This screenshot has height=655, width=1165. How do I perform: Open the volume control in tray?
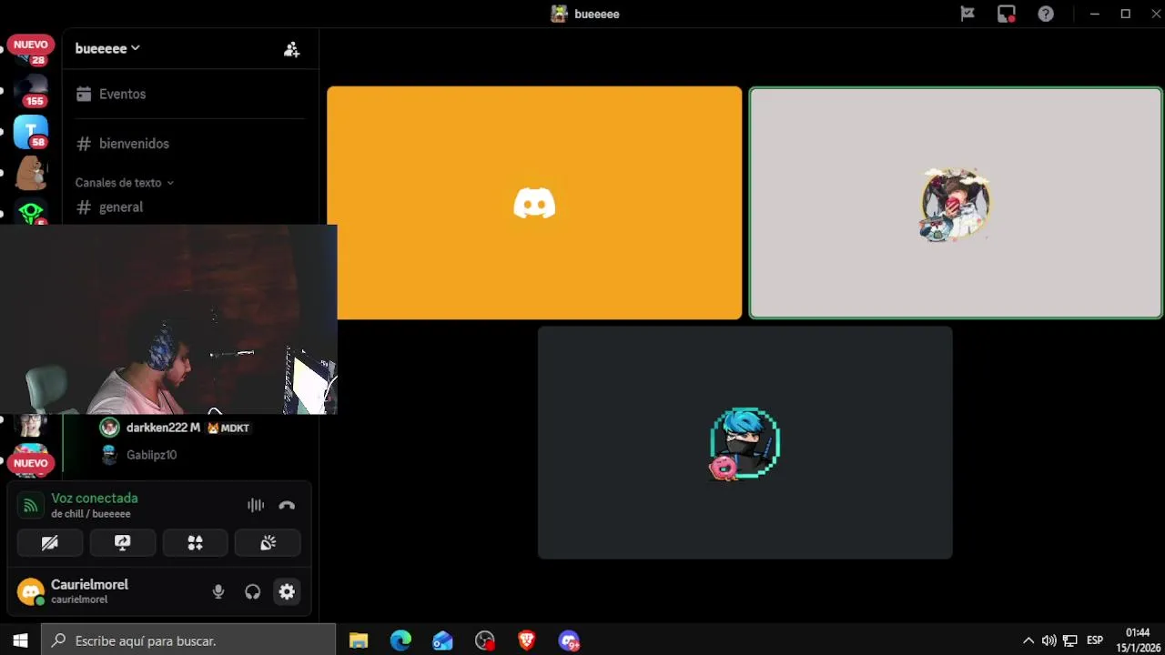(1049, 640)
